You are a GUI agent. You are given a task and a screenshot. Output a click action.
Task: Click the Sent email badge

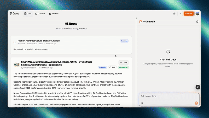click(x=112, y=67)
